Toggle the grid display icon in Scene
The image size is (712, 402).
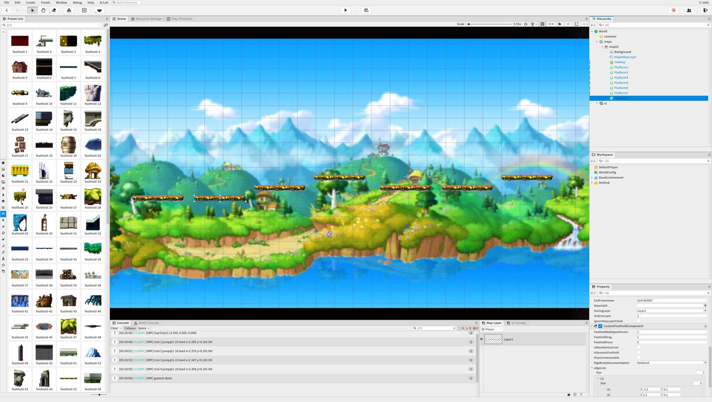coord(542,24)
